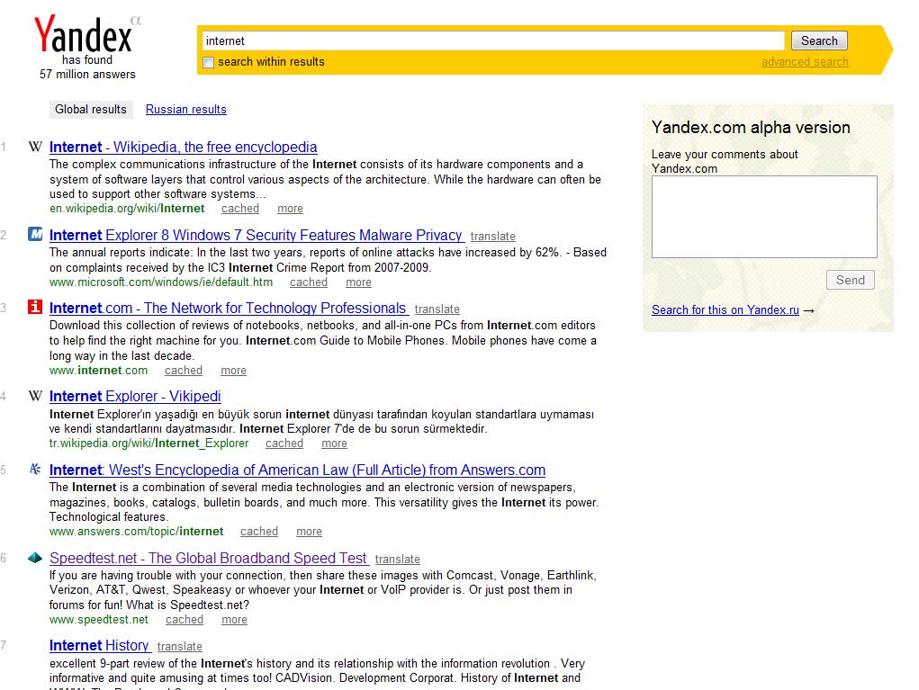
Task: Click Answers.com favicon beside West's Encyclopedia result
Action: 35,469
